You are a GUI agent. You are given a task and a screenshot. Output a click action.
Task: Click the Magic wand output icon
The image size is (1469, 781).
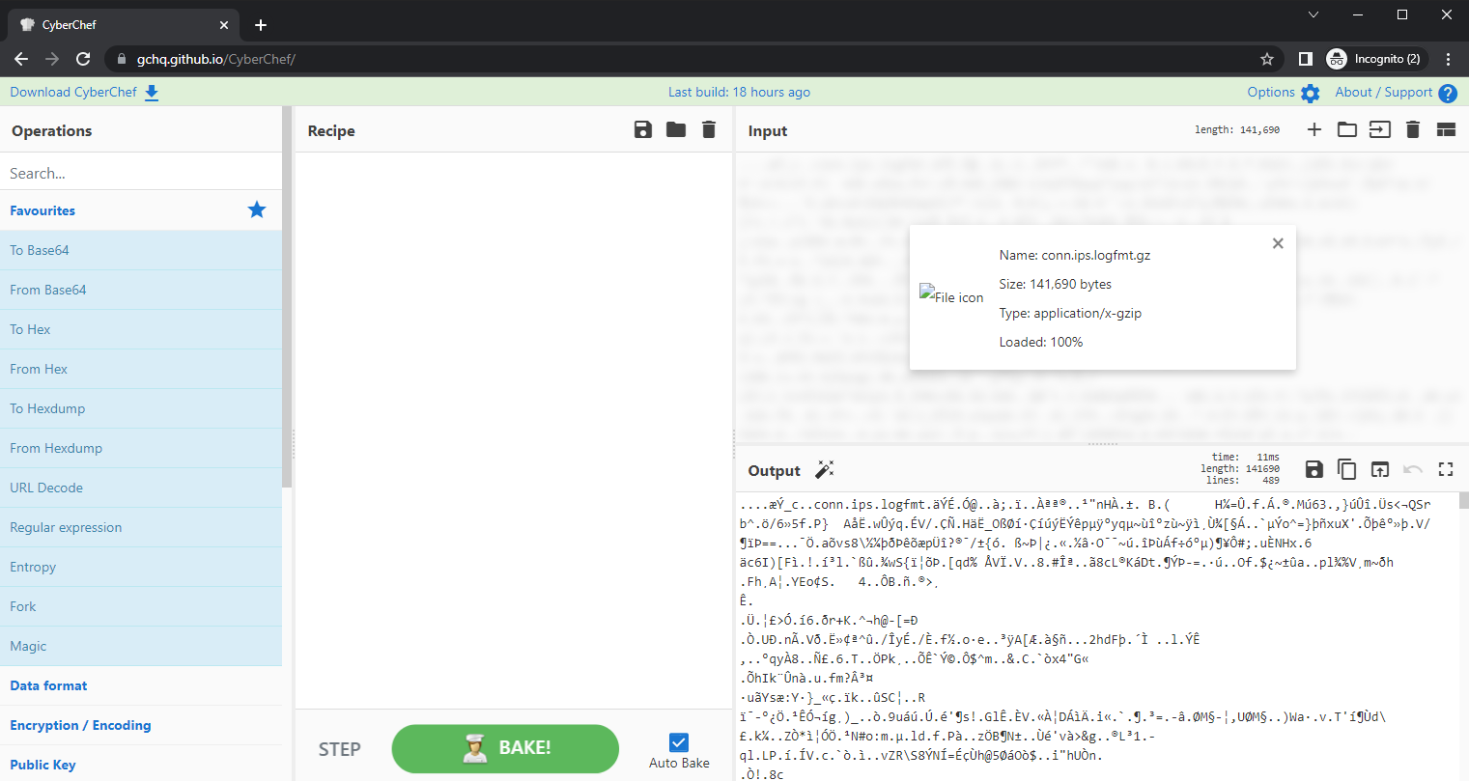(x=824, y=470)
